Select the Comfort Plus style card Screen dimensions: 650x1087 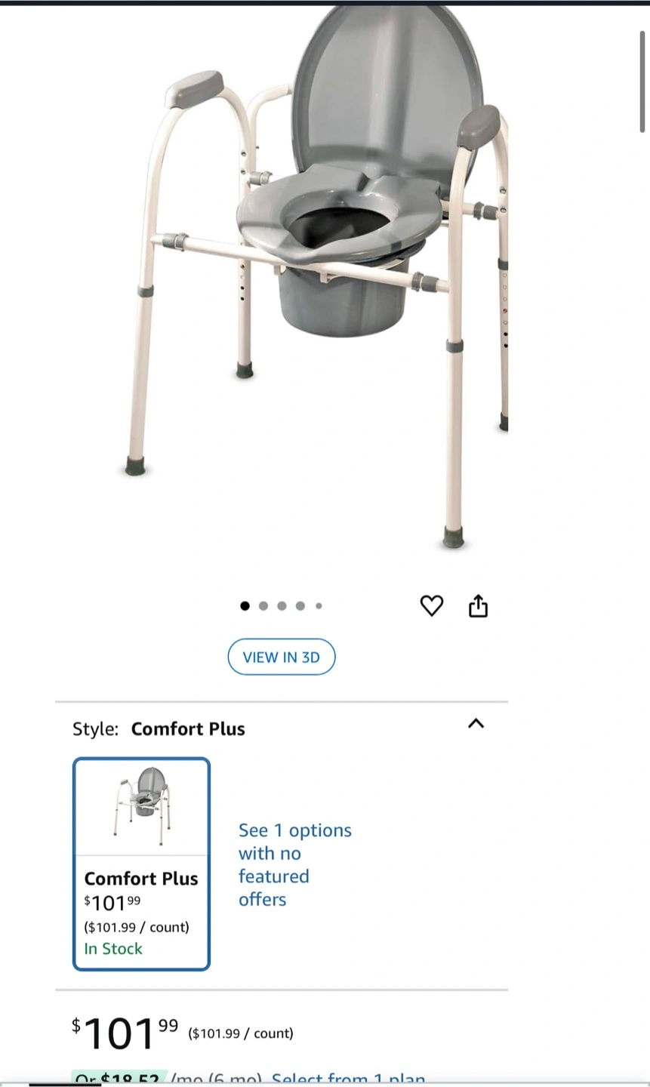click(x=141, y=864)
